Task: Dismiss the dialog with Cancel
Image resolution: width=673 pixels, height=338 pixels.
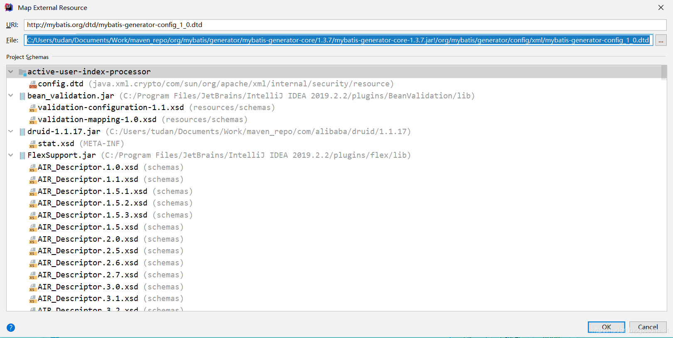Action: coord(648,327)
